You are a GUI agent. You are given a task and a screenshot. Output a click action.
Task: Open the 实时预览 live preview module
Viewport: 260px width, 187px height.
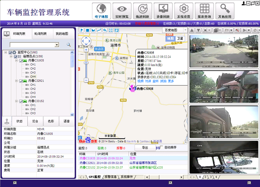pyautogui.click(x=122, y=11)
